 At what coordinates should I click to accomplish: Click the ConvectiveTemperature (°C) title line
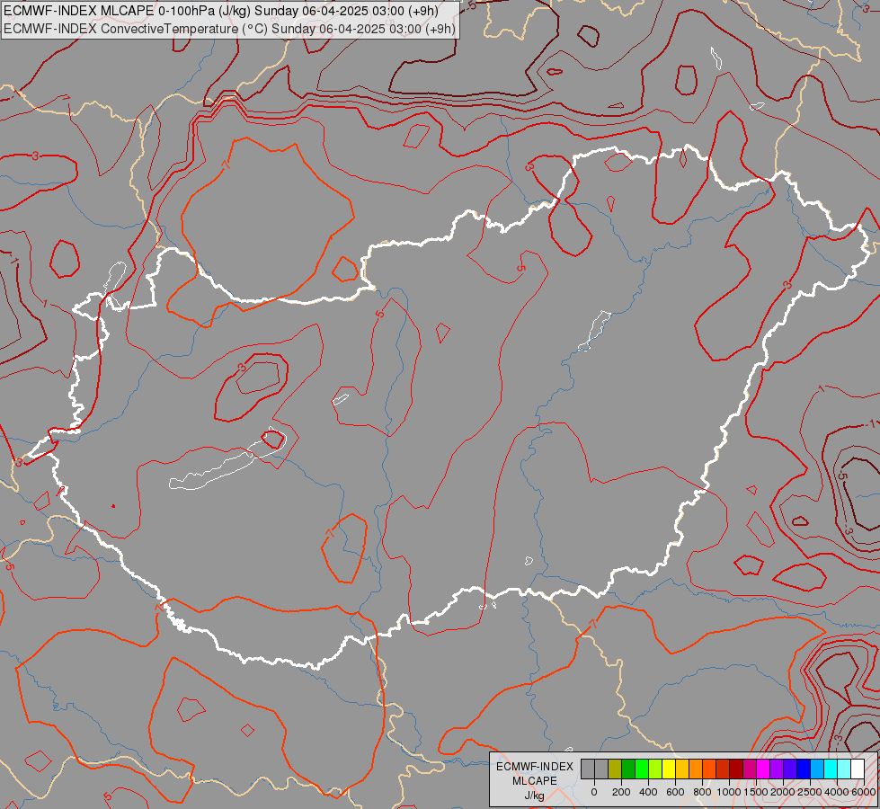pyautogui.click(x=229, y=29)
